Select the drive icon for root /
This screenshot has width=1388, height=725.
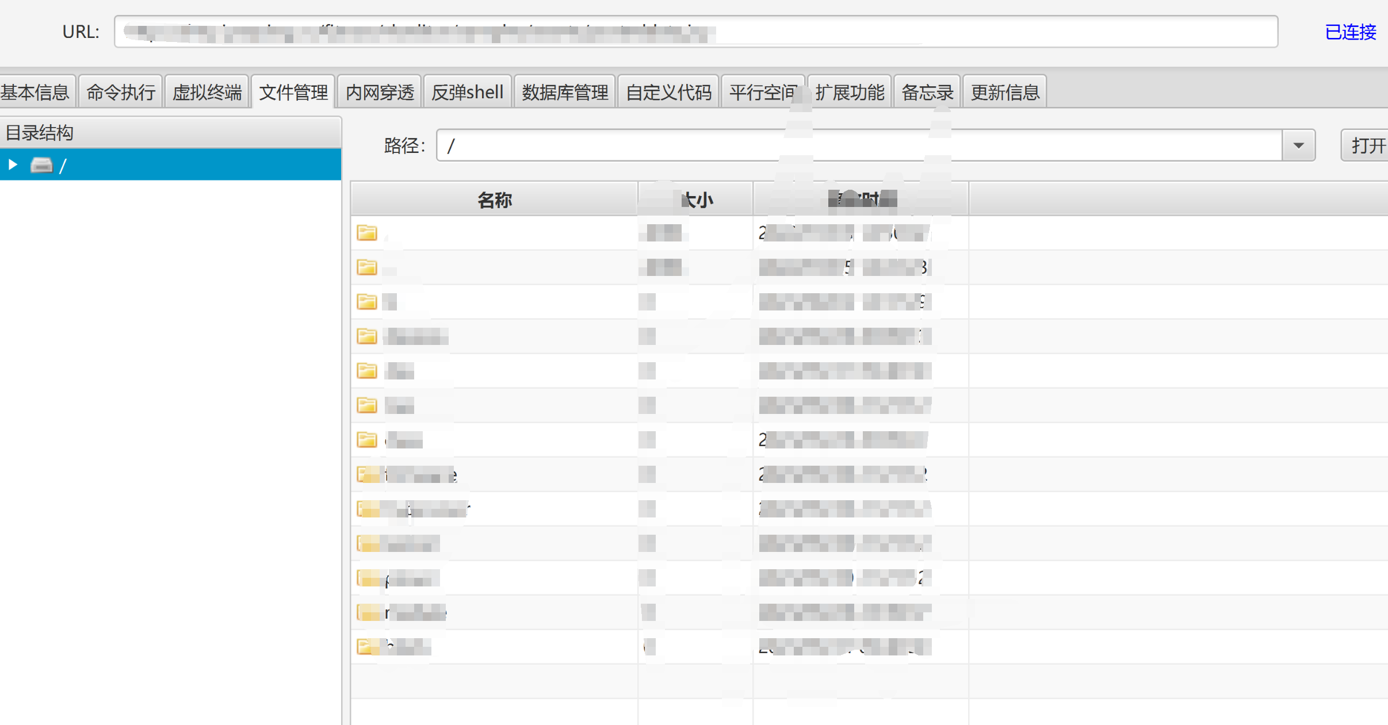pyautogui.click(x=41, y=165)
